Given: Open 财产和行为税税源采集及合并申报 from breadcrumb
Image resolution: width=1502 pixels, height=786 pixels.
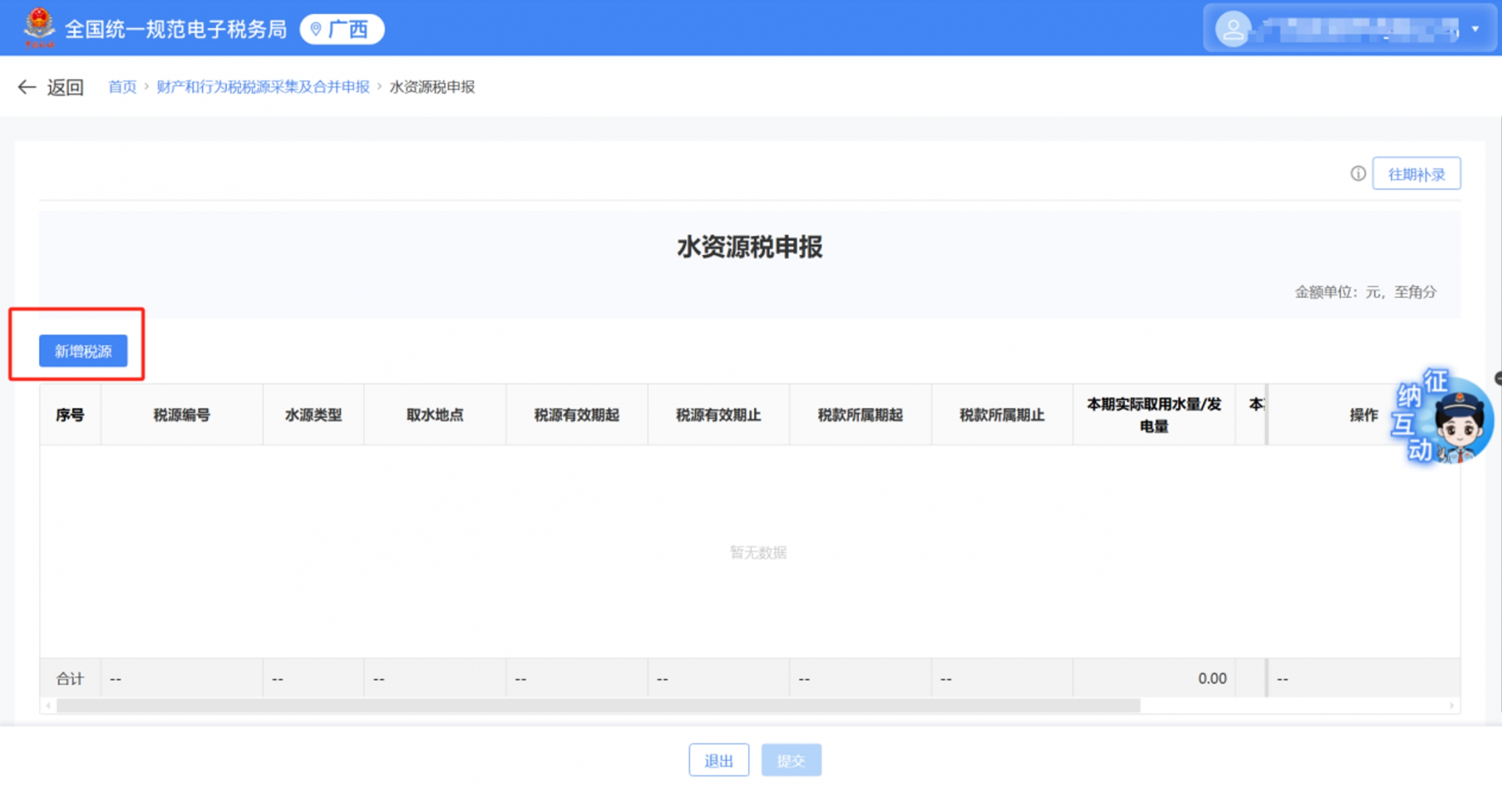Looking at the screenshot, I should [x=263, y=87].
